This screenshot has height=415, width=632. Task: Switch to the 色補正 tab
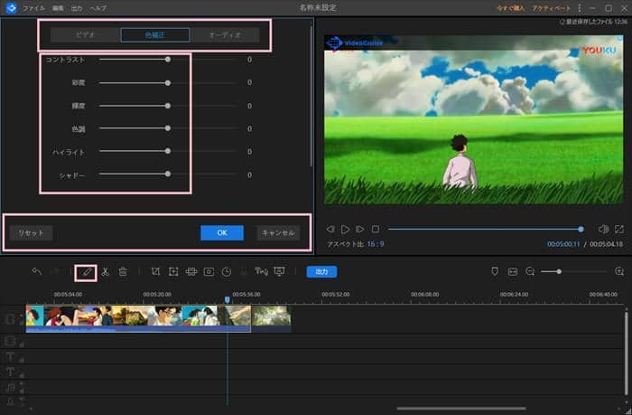click(155, 34)
